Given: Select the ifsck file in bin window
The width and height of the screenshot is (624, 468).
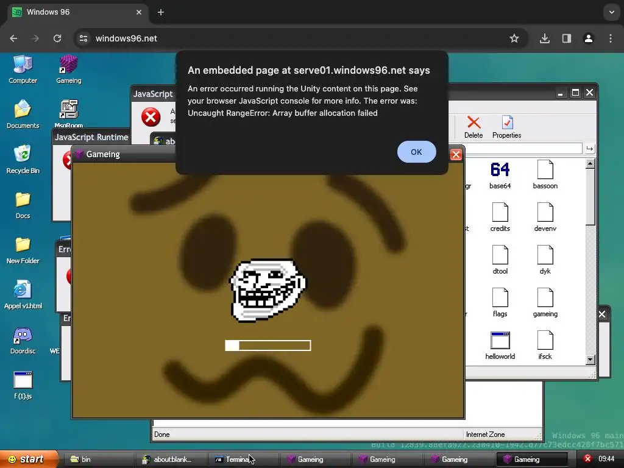Looking at the screenshot, I should pyautogui.click(x=545, y=346).
